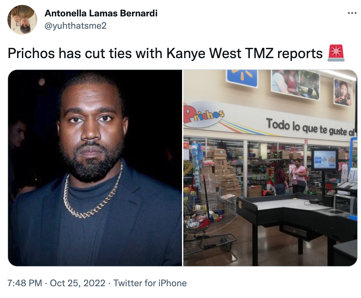Image resolution: width=361 pixels, height=298 pixels.
Task: Open the three-dot more options menu
Action: (352, 13)
